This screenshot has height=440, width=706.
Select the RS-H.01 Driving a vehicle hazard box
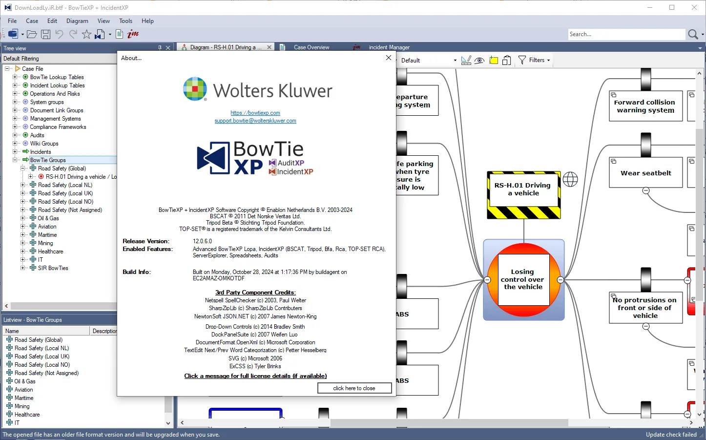523,195
